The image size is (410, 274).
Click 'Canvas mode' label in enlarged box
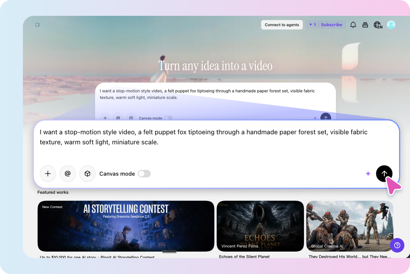117,174
